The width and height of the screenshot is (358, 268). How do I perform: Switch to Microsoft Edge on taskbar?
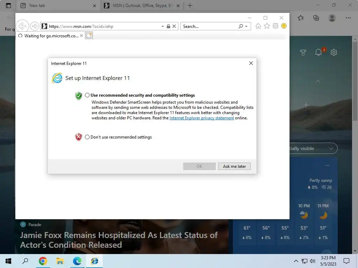pos(77,261)
